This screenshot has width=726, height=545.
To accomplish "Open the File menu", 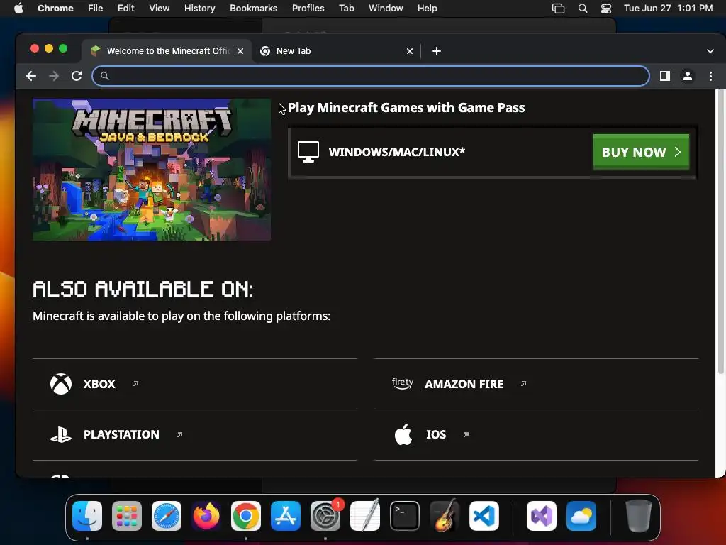I will (x=96, y=8).
